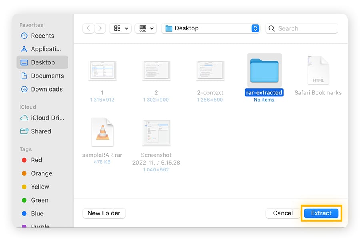The height and width of the screenshot is (241, 360).
Task: Open the Applications sidebar item
Action: pos(44,49)
